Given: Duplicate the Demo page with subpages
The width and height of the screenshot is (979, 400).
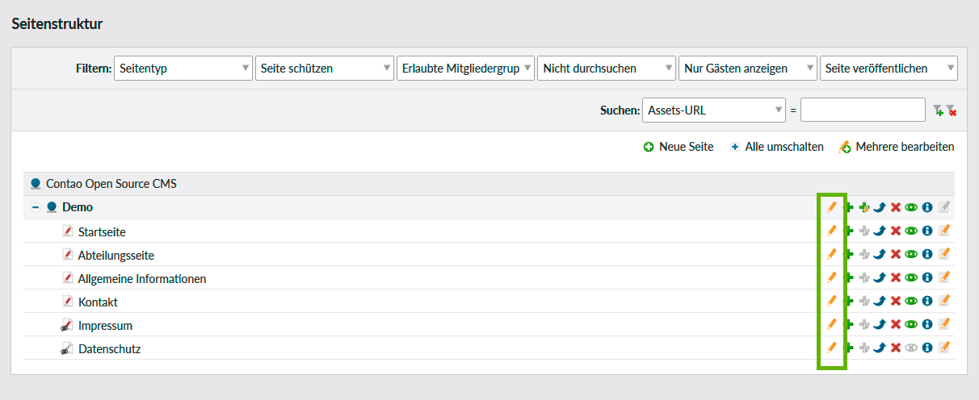Looking at the screenshot, I should (863, 207).
